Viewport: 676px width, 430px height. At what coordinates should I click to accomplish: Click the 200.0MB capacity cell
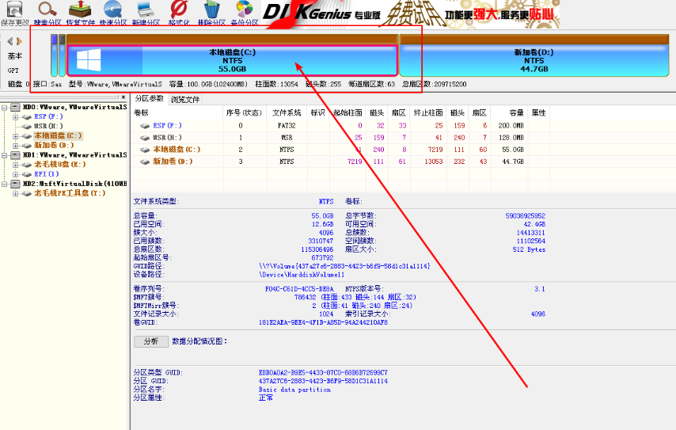(x=511, y=125)
